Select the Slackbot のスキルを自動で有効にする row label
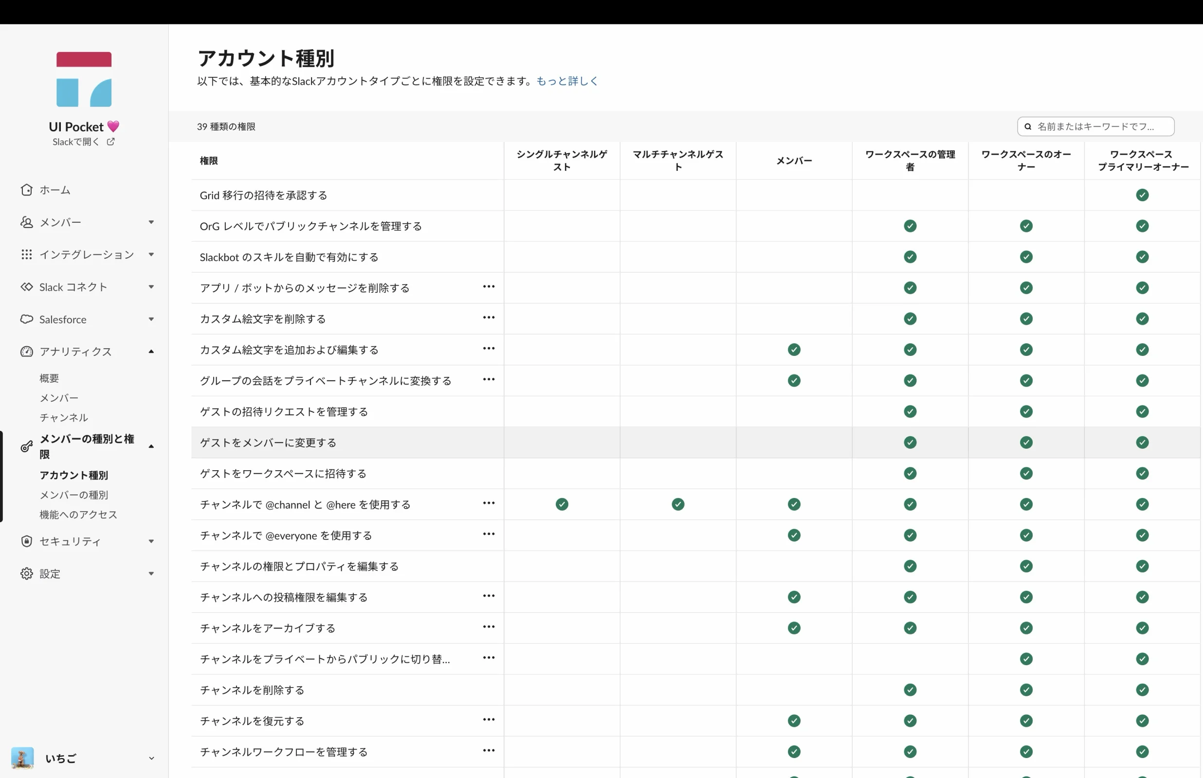The height and width of the screenshot is (778, 1203). point(289,257)
